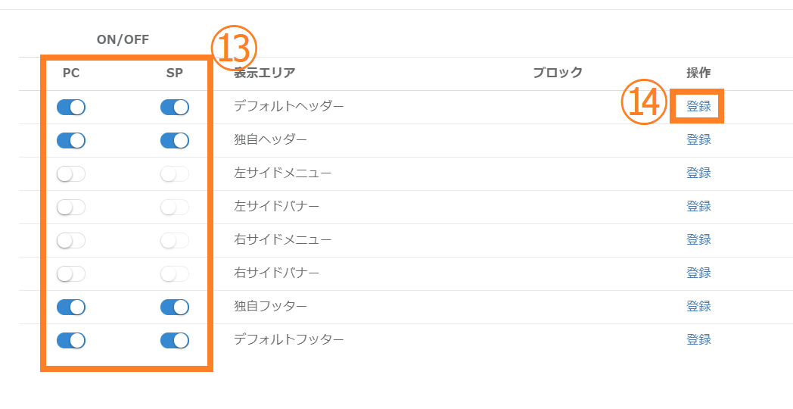Disable SP toggle for デフォルトフッター
This screenshot has width=793, height=409.
[175, 341]
